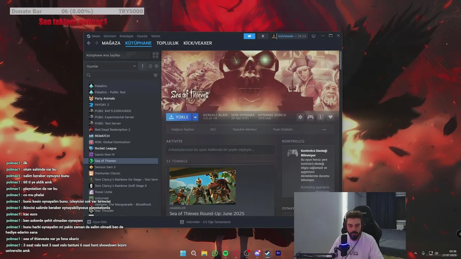
Task: Click Oyun Ekle at the bottom
Action: pos(97,222)
